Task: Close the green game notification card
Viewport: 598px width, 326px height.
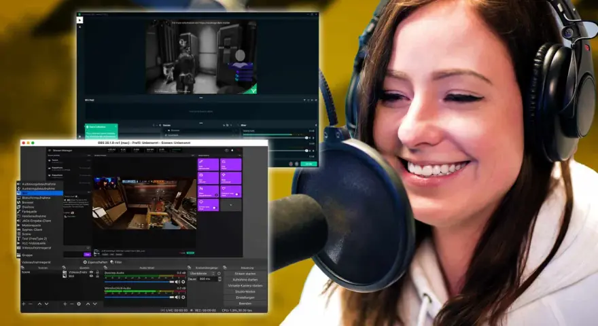Action: [116, 126]
